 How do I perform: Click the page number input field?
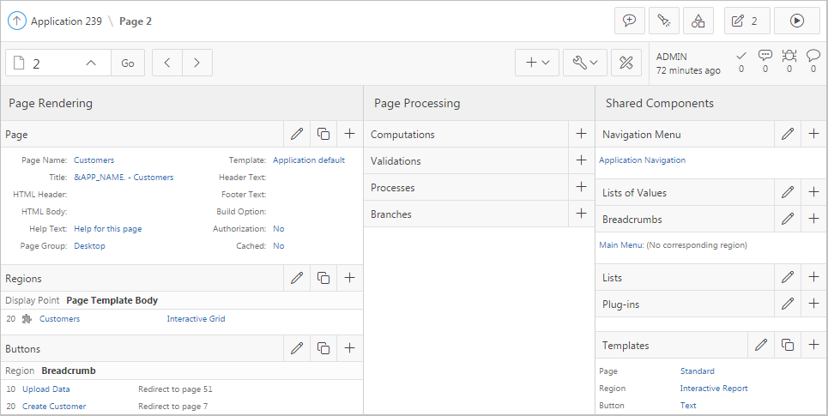pos(51,63)
